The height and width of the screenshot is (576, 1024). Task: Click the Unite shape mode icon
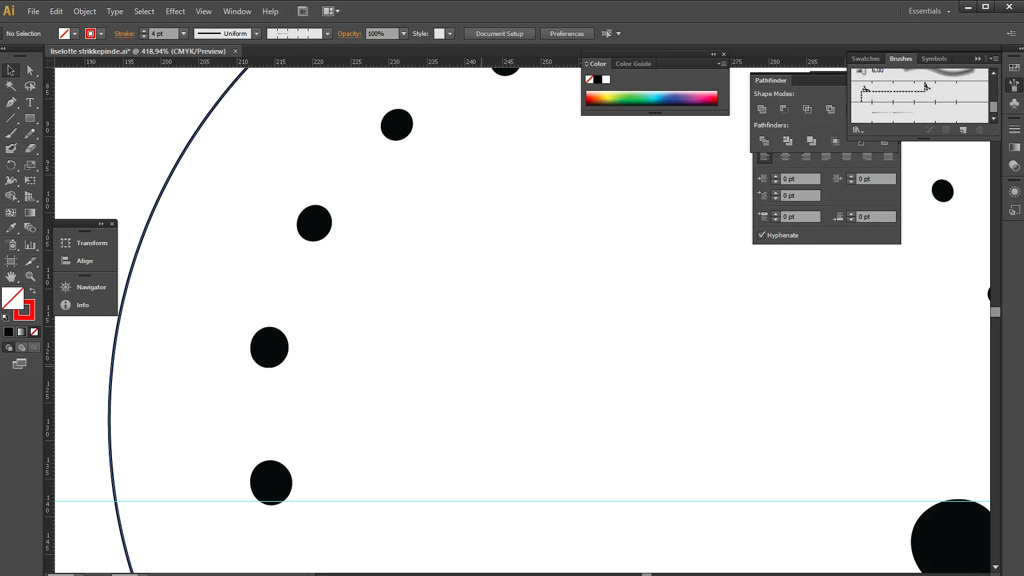pos(762,109)
